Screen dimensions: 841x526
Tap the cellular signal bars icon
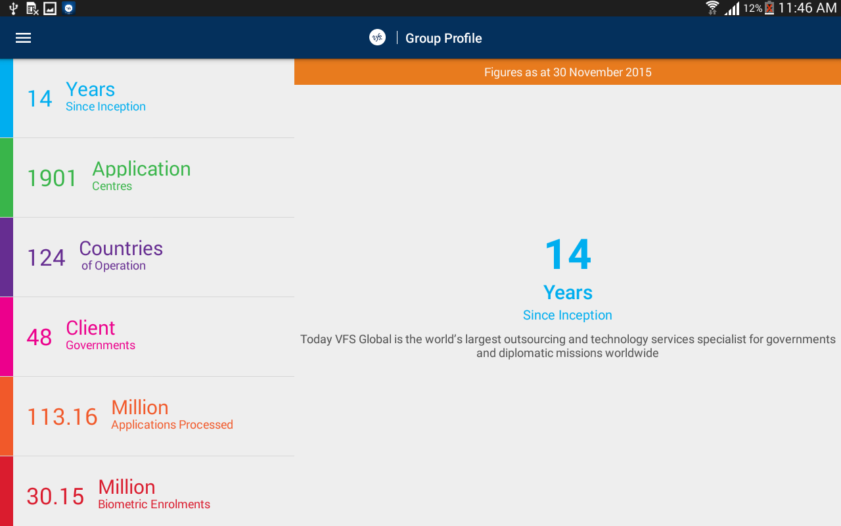click(x=731, y=9)
